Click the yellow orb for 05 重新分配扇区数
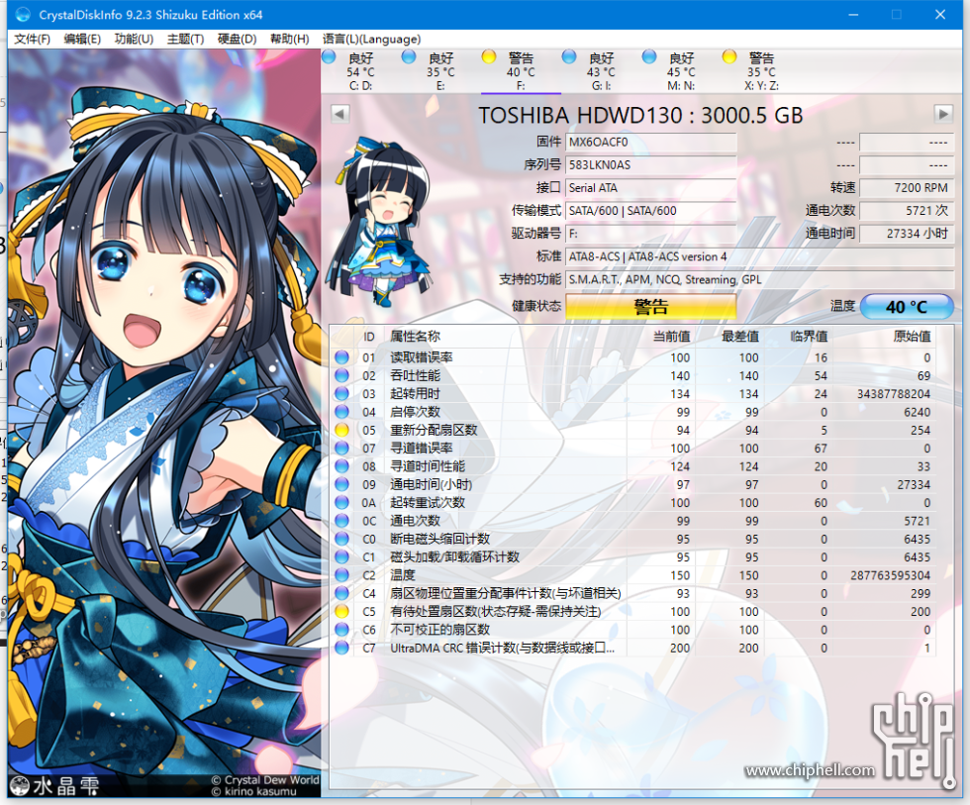970x805 pixels. pyautogui.click(x=341, y=430)
